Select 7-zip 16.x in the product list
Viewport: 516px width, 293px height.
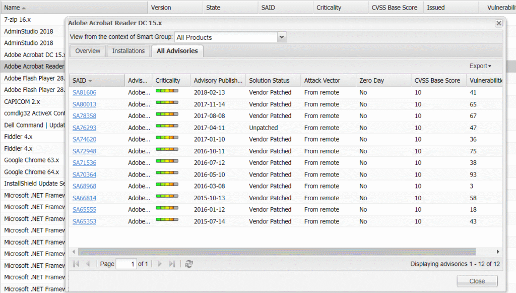click(18, 20)
